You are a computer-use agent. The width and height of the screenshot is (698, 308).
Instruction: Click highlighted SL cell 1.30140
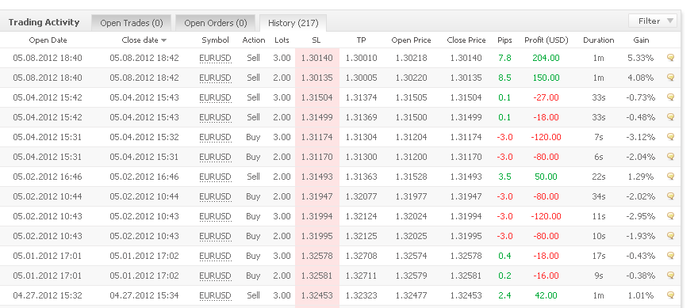pyautogui.click(x=317, y=58)
